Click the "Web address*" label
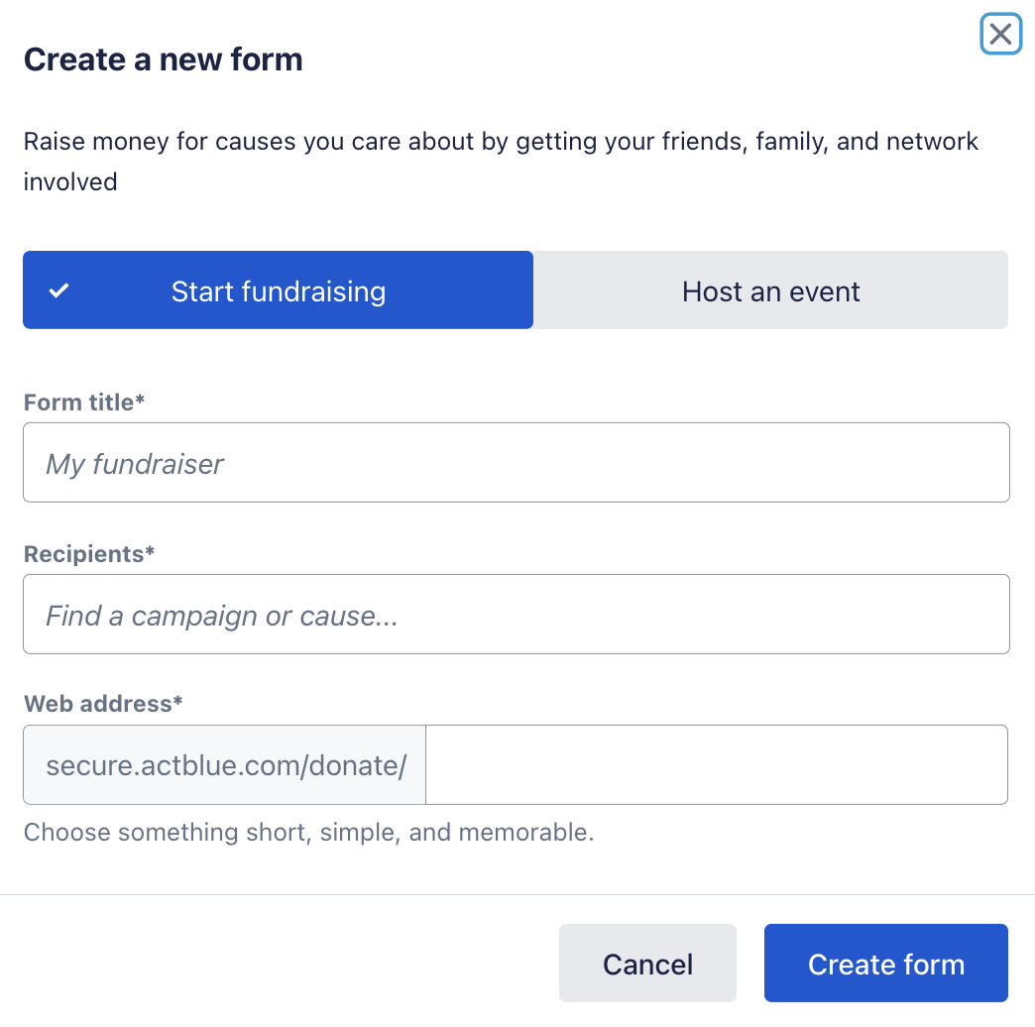The image size is (1035, 1027). [x=103, y=704]
